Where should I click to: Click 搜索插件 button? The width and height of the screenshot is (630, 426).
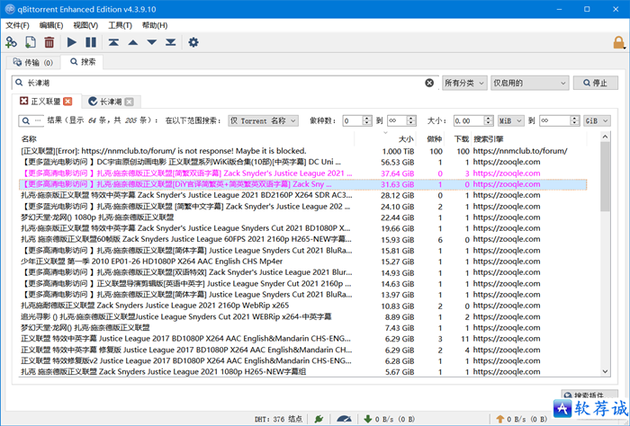point(589,395)
